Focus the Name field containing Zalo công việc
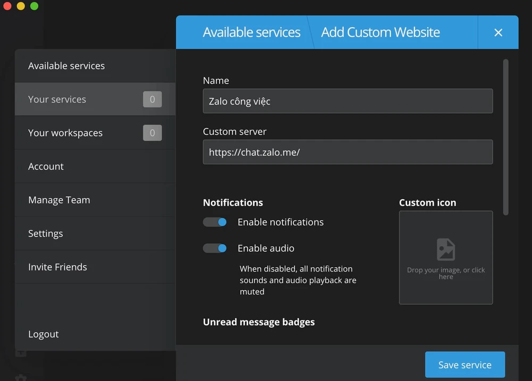Screen dimensions: 532x381 pos(347,101)
